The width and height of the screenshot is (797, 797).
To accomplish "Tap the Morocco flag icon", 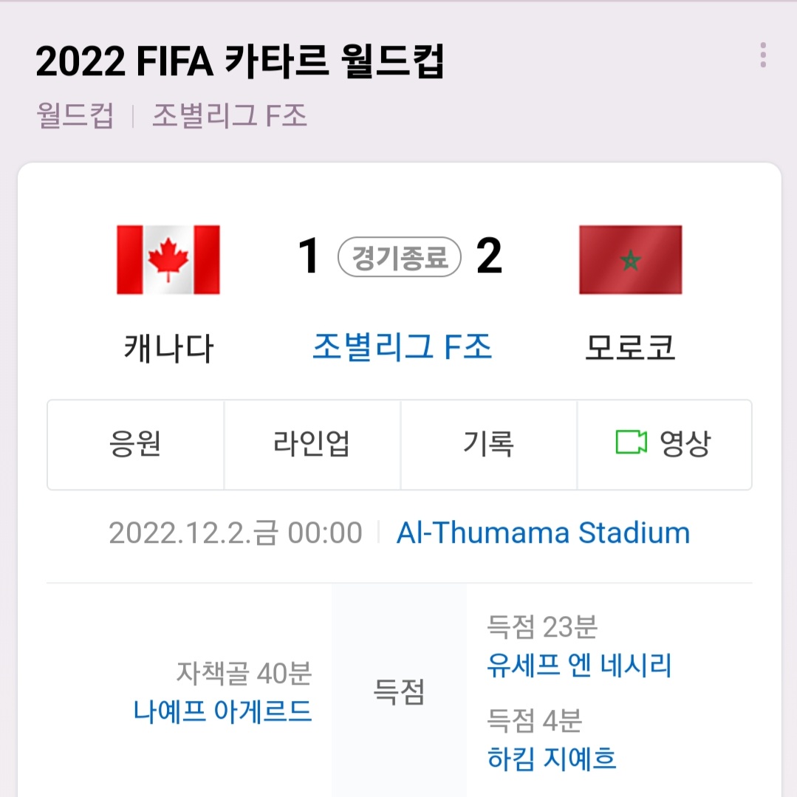I will [630, 260].
